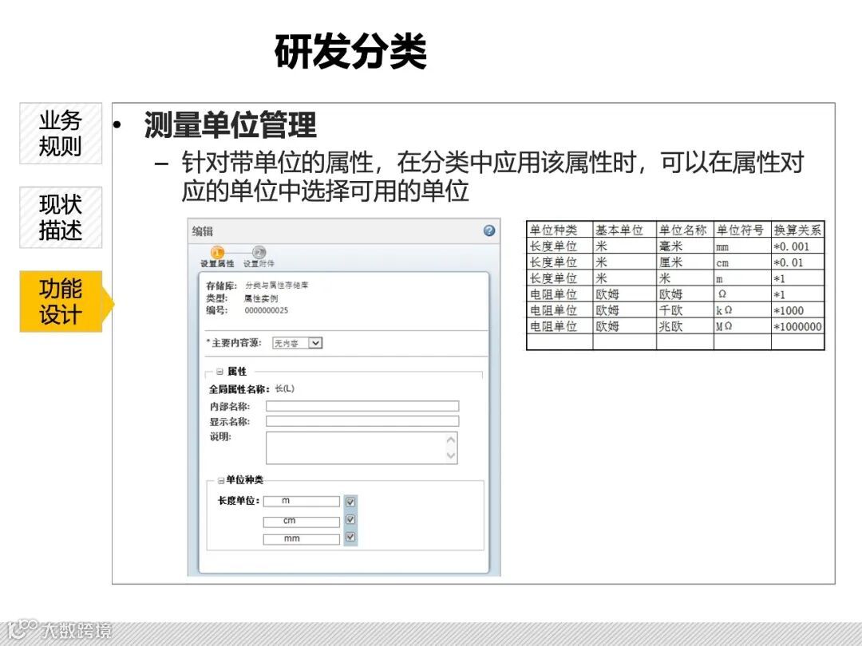Collapse the 属性 section
This screenshot has height=646, width=862.
click(219, 372)
